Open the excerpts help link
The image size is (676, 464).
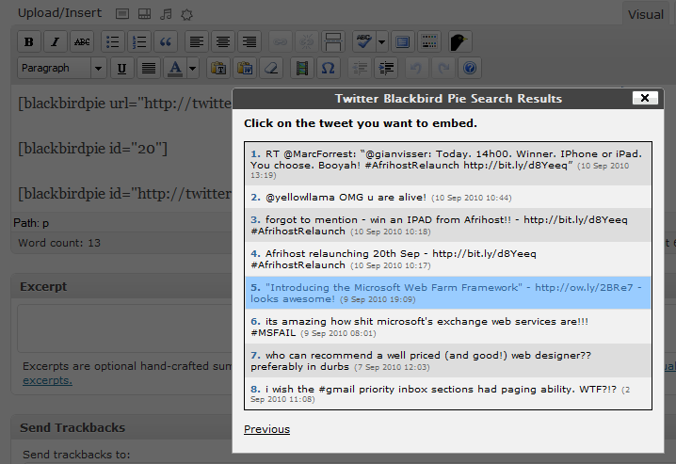pyautogui.click(x=47, y=380)
